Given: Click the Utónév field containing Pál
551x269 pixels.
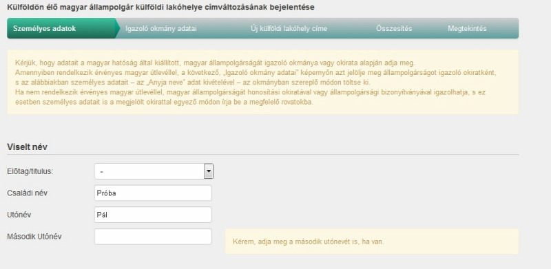Looking at the screenshot, I should 153,215.
